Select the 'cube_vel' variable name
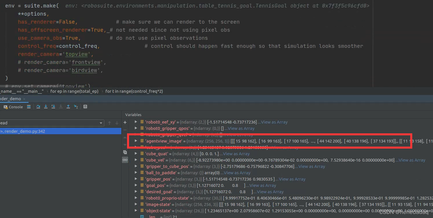Image resolution: width=433 pixels, height=218 pixels. click(155, 160)
